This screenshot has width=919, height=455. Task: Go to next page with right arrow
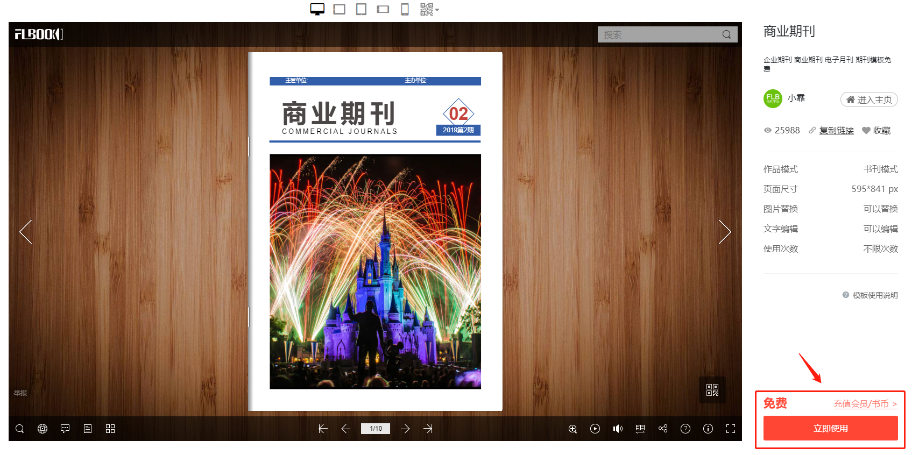point(725,232)
